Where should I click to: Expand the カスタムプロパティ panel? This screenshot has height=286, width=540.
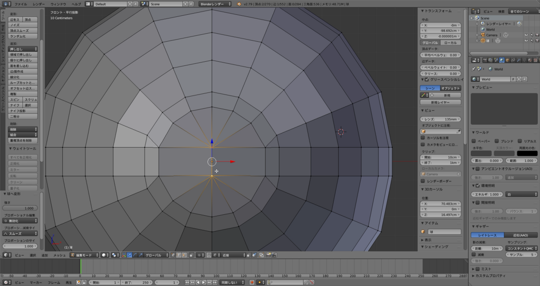coord(489,275)
